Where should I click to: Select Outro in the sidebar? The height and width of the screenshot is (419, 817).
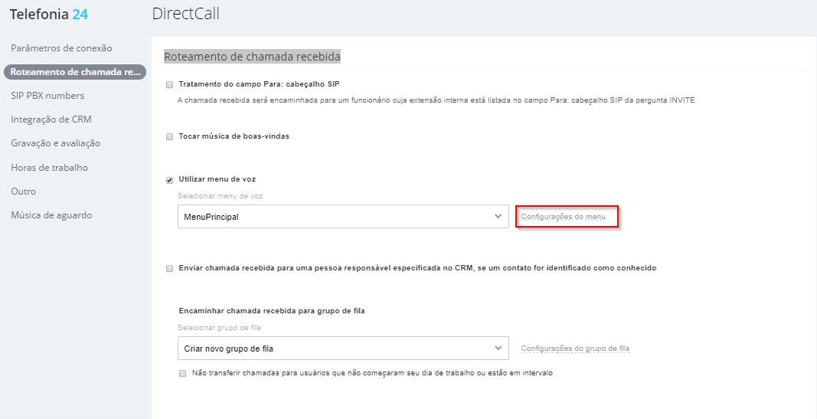pyautogui.click(x=24, y=191)
